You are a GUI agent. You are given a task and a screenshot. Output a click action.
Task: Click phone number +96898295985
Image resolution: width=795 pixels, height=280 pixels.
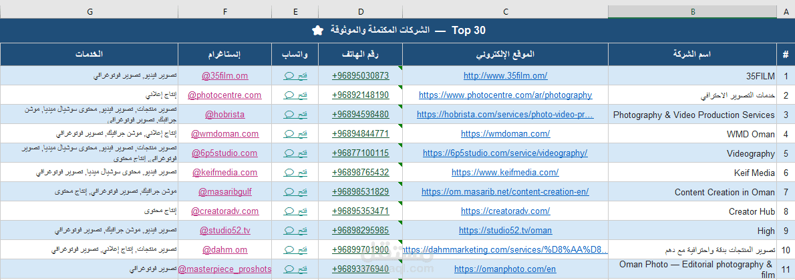tap(361, 231)
